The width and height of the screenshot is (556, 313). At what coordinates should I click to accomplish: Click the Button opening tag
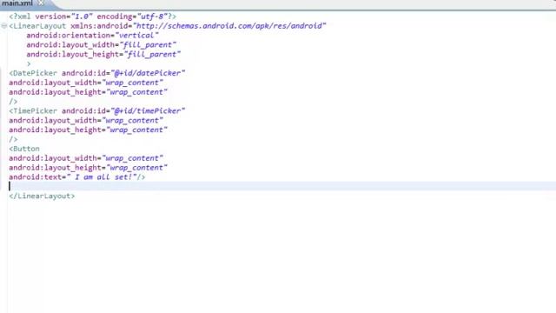[24, 149]
